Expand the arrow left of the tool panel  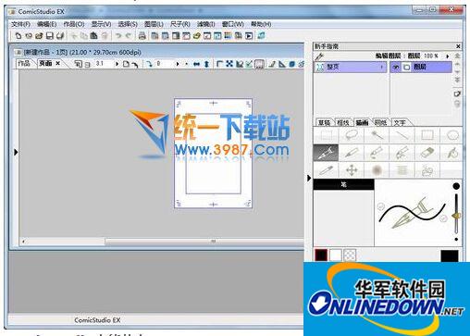click(309, 178)
